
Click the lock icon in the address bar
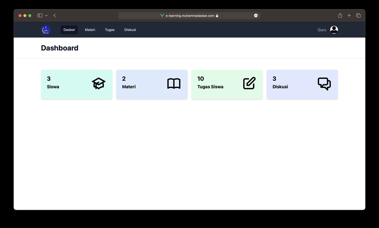click(x=217, y=15)
